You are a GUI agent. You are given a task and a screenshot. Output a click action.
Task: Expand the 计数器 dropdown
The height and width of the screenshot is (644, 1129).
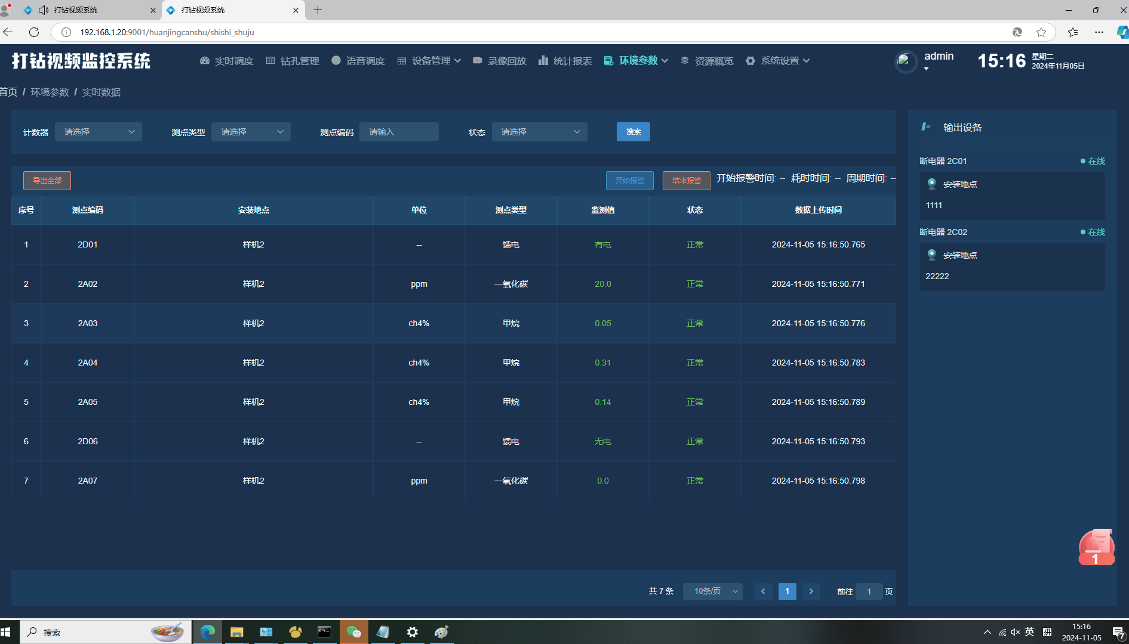(x=99, y=132)
